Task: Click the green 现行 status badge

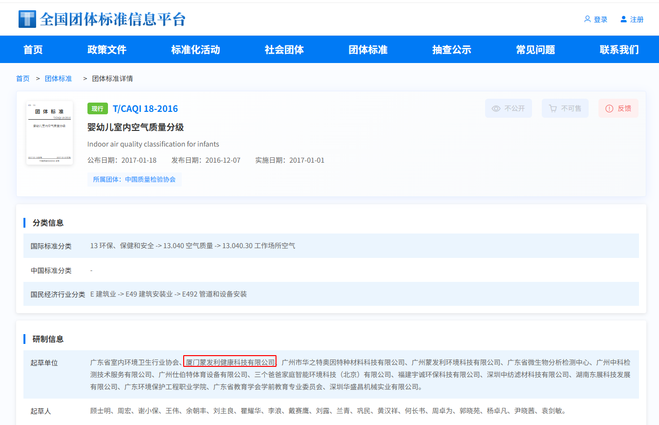Action: 98,108
